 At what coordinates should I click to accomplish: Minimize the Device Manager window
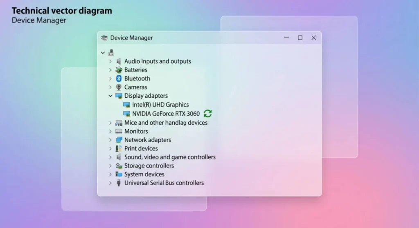286,38
